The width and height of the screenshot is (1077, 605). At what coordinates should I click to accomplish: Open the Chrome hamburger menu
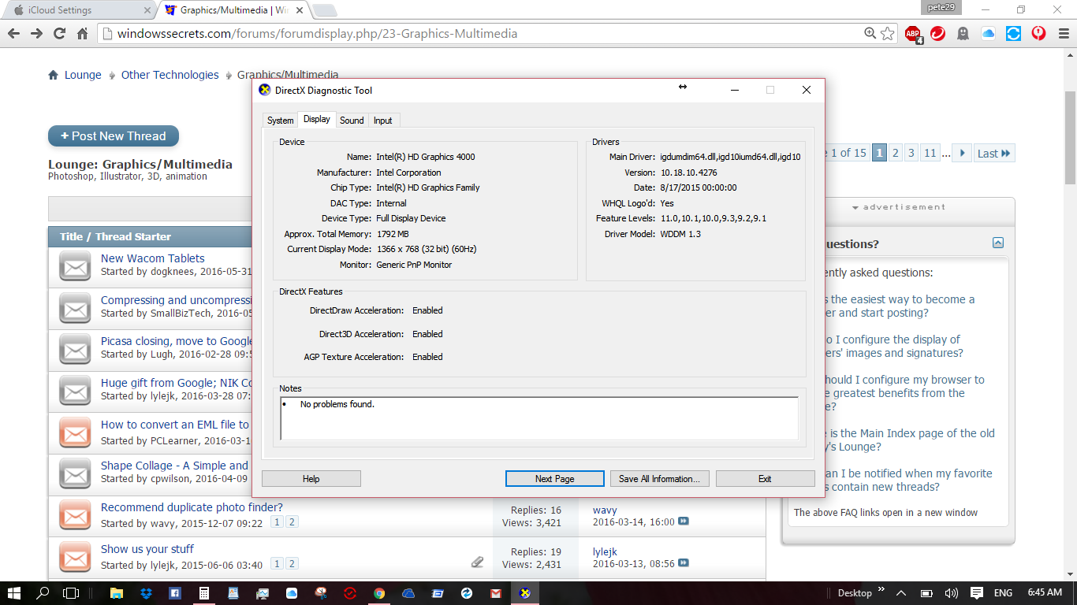[1062, 34]
